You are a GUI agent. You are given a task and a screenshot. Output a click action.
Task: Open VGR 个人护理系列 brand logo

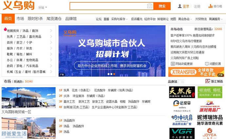[182, 133]
